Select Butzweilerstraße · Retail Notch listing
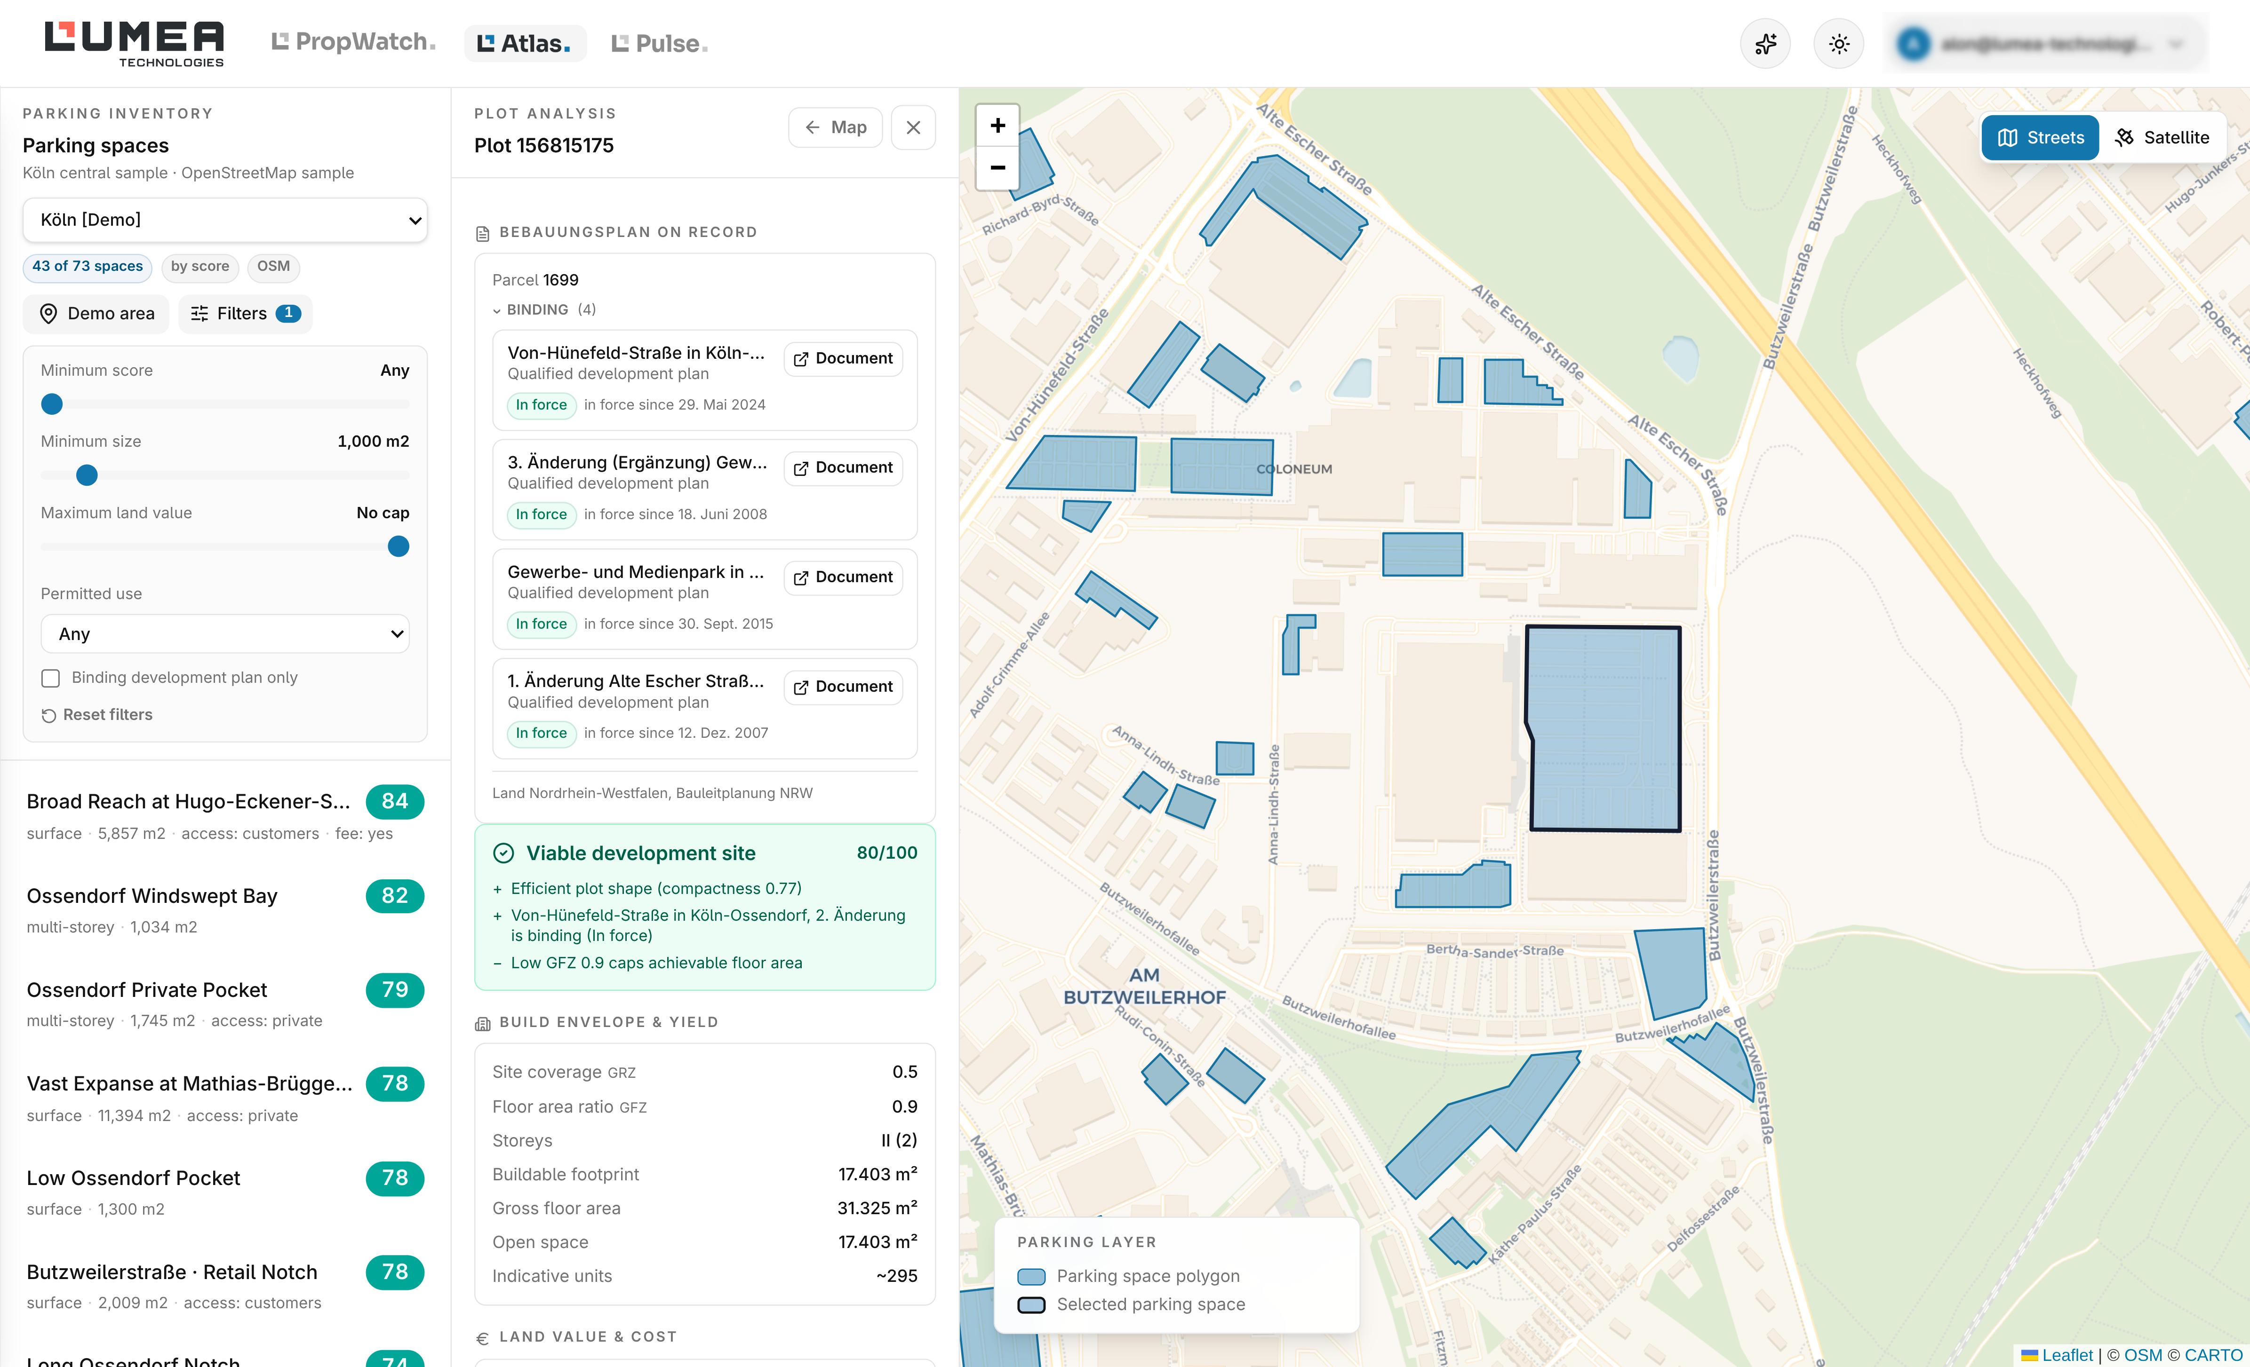This screenshot has height=1367, width=2250. pyautogui.click(x=224, y=1286)
